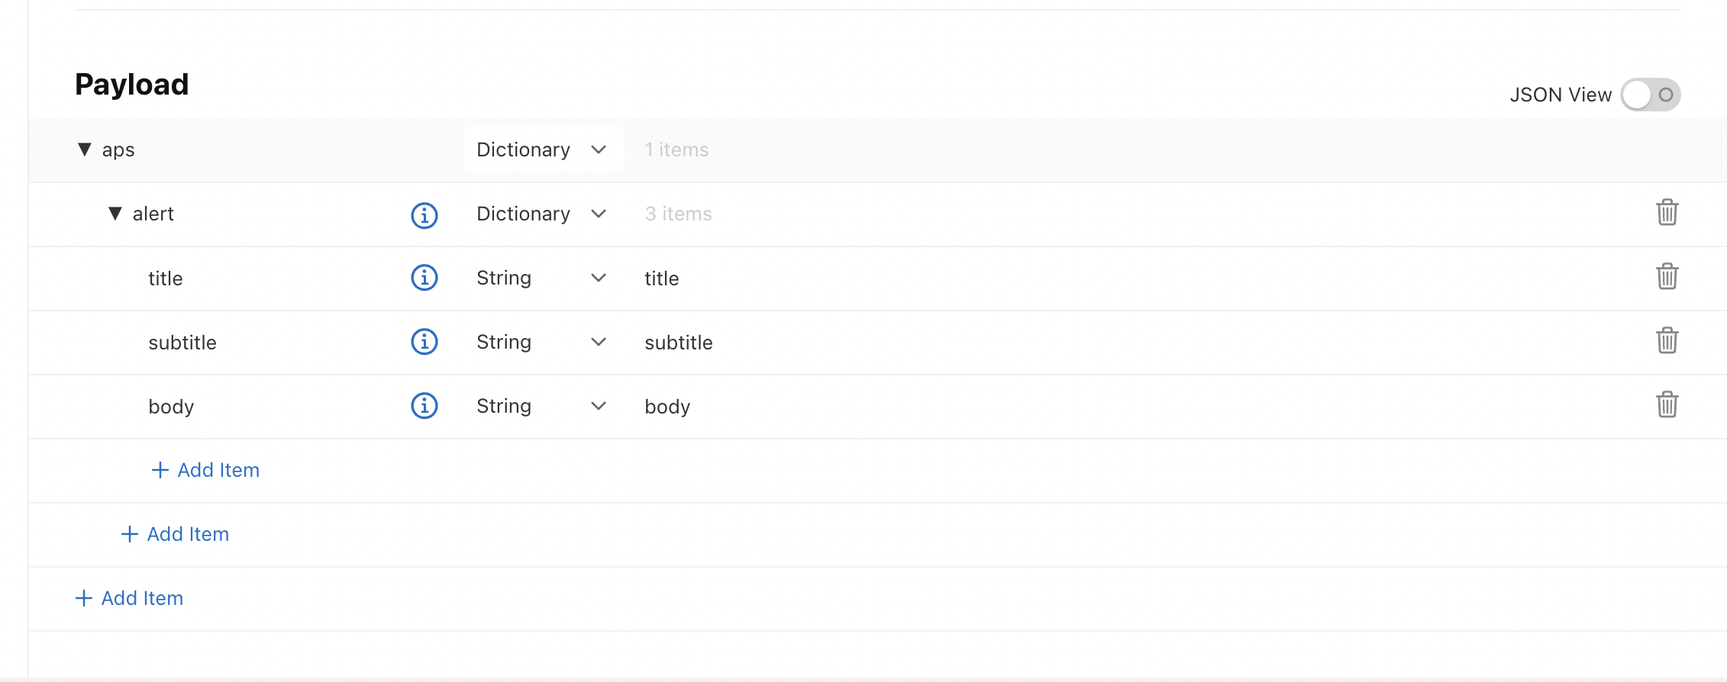The image size is (1727, 682).
Task: Remove the subtitle row via trash icon
Action: (1667, 340)
